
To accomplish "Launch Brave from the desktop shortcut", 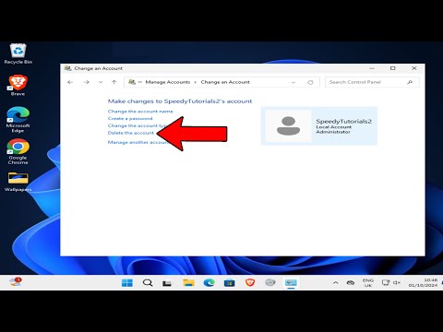I will (x=18, y=85).
